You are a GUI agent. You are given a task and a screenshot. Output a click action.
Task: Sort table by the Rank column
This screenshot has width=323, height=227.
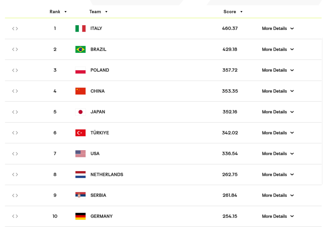58,12
